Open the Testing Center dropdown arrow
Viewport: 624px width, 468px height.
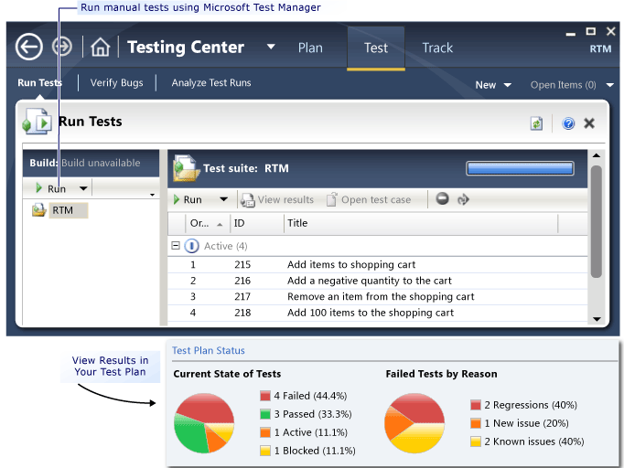coord(270,48)
